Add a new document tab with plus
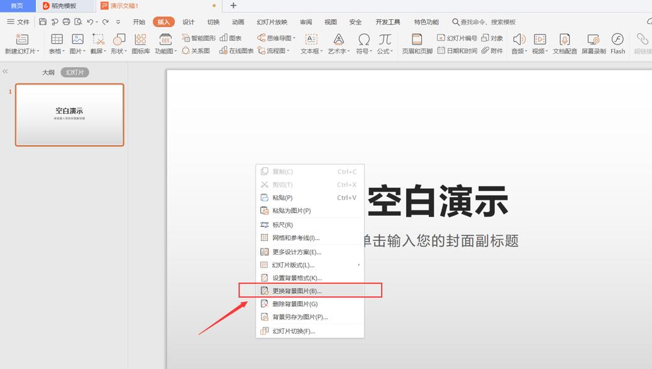Viewport: 652px width, 369px height. pyautogui.click(x=233, y=6)
